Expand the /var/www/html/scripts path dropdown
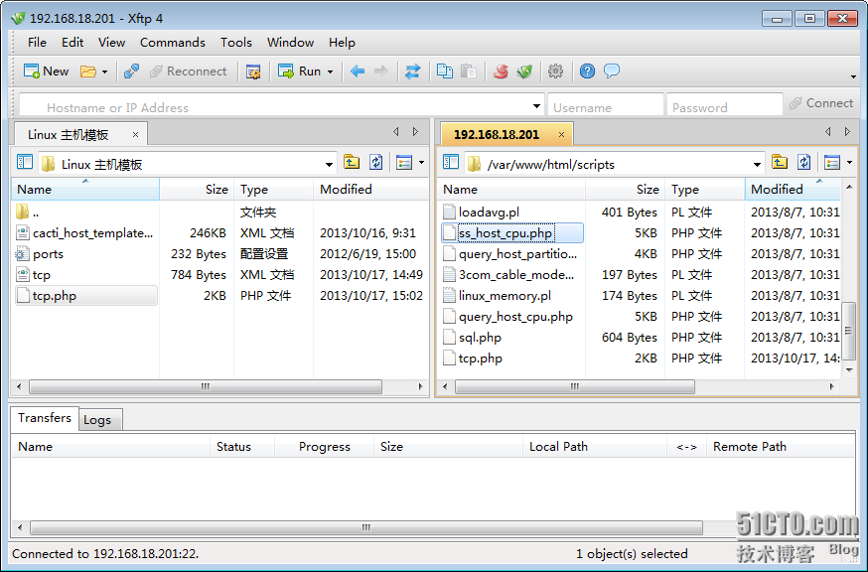Screen dimensions: 868x572 click(x=758, y=165)
